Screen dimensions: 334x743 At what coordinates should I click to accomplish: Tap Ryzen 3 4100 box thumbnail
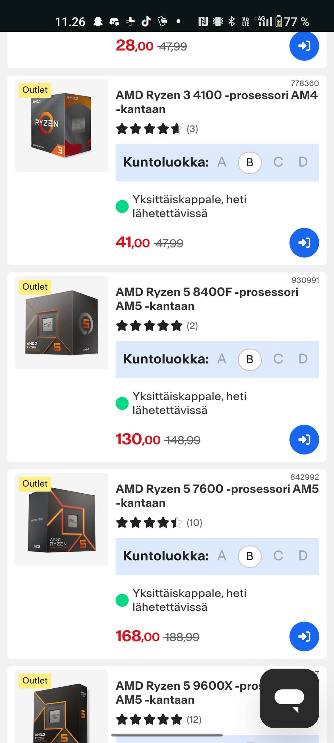point(62,125)
